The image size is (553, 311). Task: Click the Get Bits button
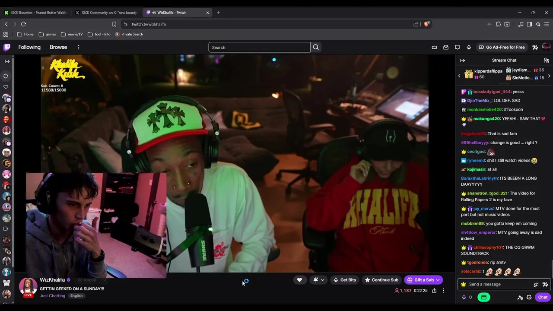click(344, 280)
